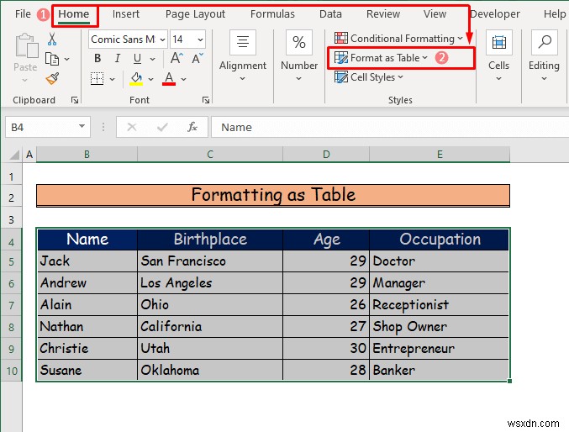Click the cell containing Nathan

tap(87, 326)
